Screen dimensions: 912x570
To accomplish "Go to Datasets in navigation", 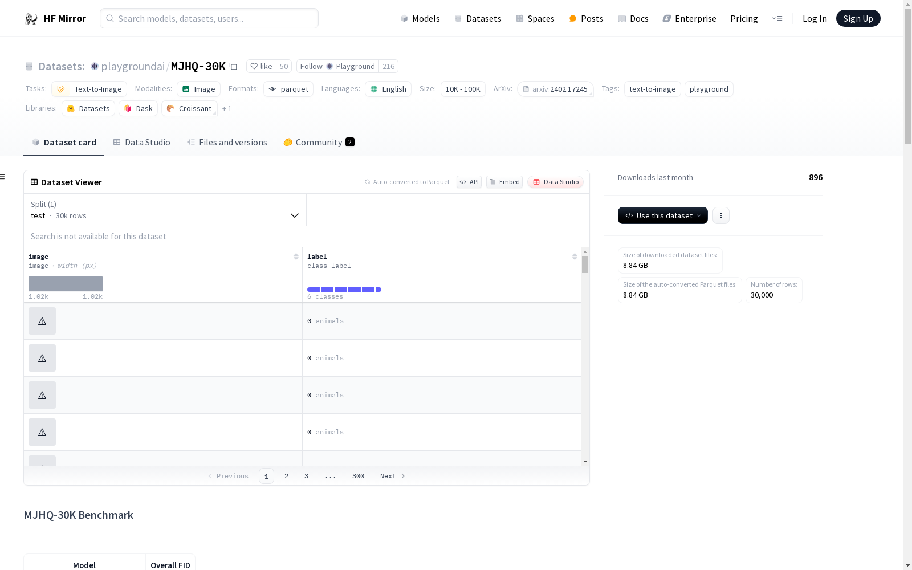I will 478,18.
